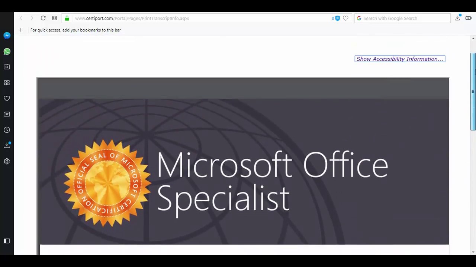The width and height of the screenshot is (476, 267).
Task: Open Speed Dial from the sidebar
Action: (x=7, y=83)
